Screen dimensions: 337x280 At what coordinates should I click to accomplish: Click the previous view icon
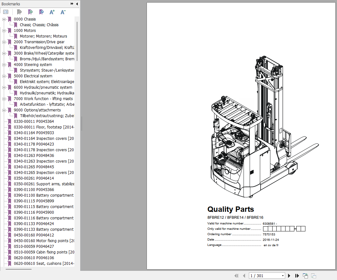[x=305, y=276]
